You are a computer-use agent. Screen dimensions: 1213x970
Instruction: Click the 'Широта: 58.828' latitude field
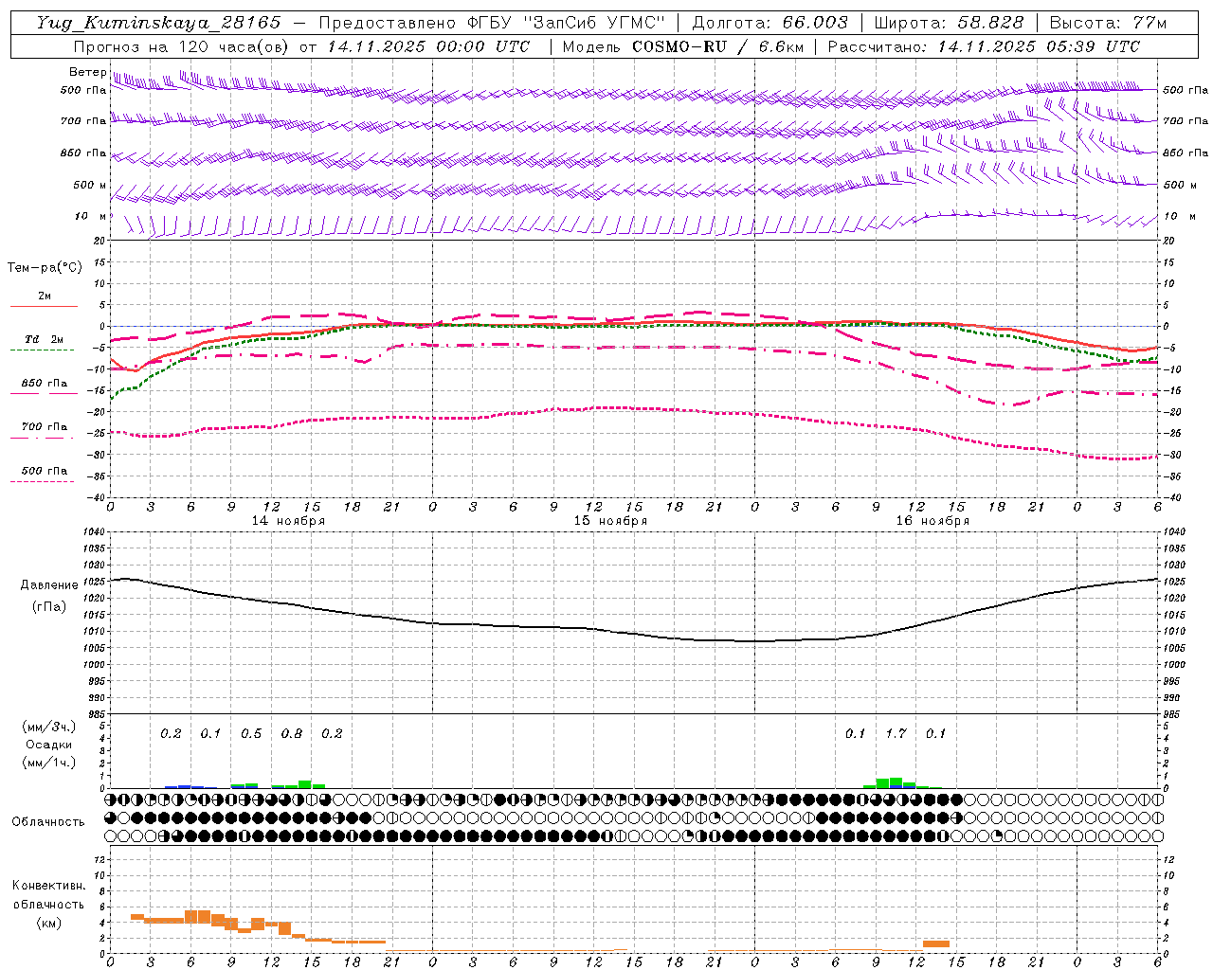[949, 23]
